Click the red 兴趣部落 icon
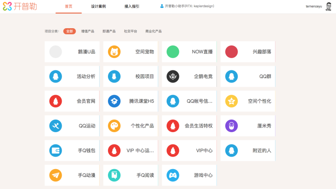 (231, 52)
